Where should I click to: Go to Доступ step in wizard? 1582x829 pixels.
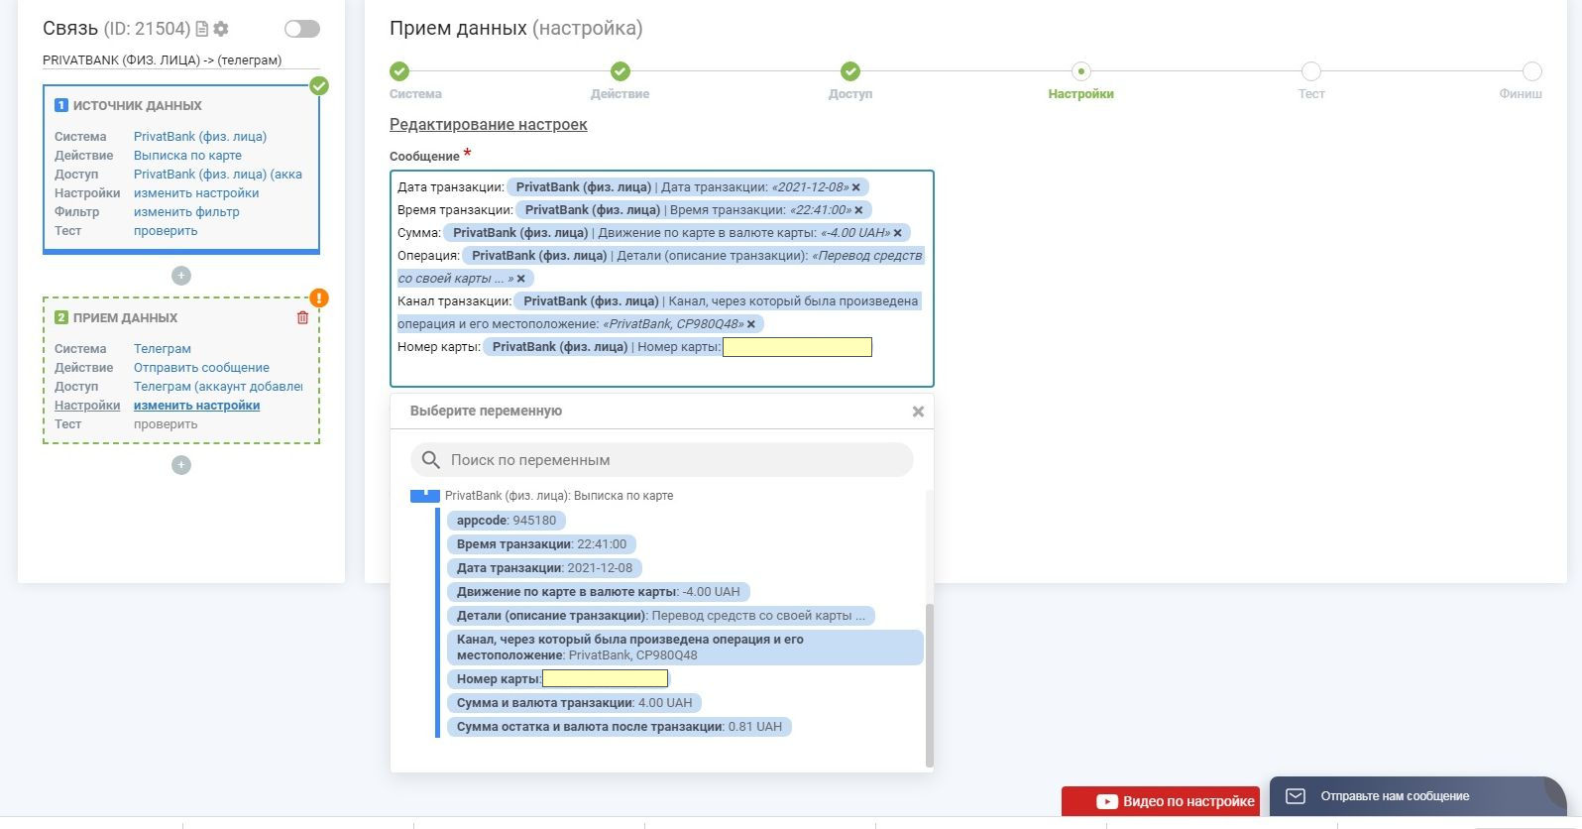(850, 71)
